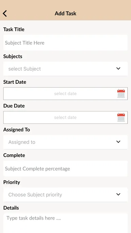Tap the Task Title label

14,29
